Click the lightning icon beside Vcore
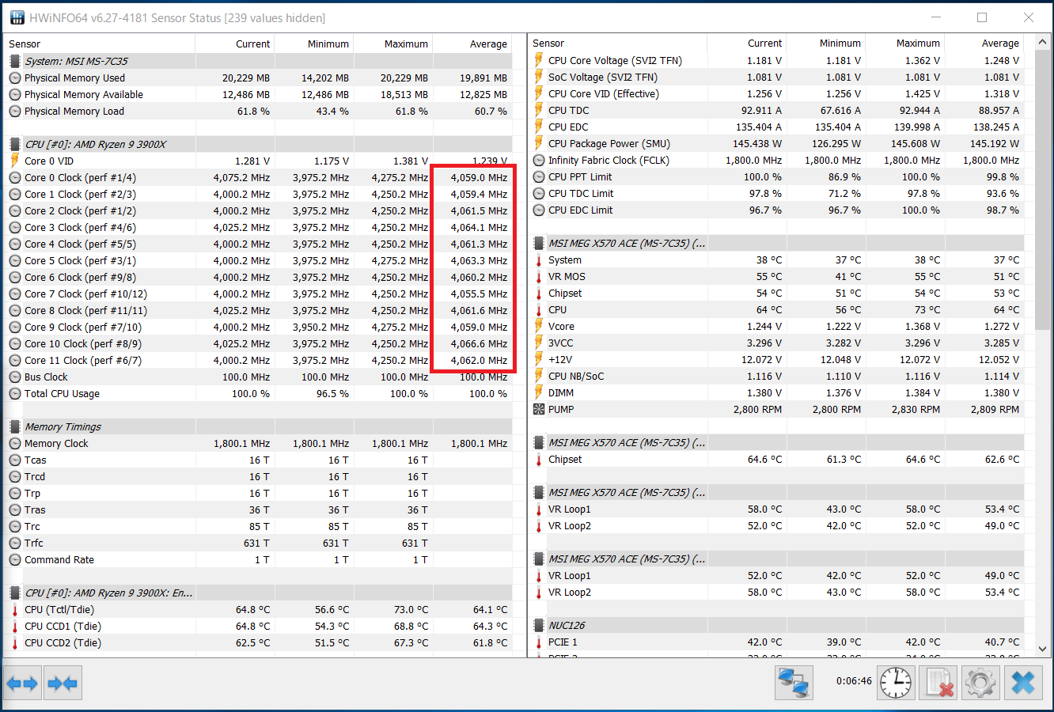This screenshot has height=712, width=1054. (539, 326)
